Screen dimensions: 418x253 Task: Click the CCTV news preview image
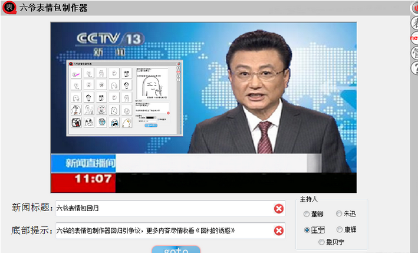pos(203,107)
